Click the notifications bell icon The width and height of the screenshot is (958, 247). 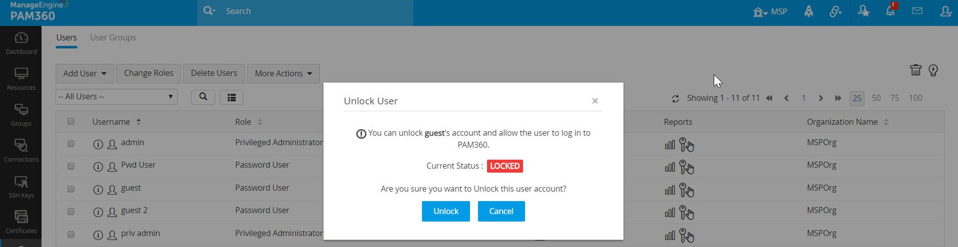pyautogui.click(x=890, y=11)
